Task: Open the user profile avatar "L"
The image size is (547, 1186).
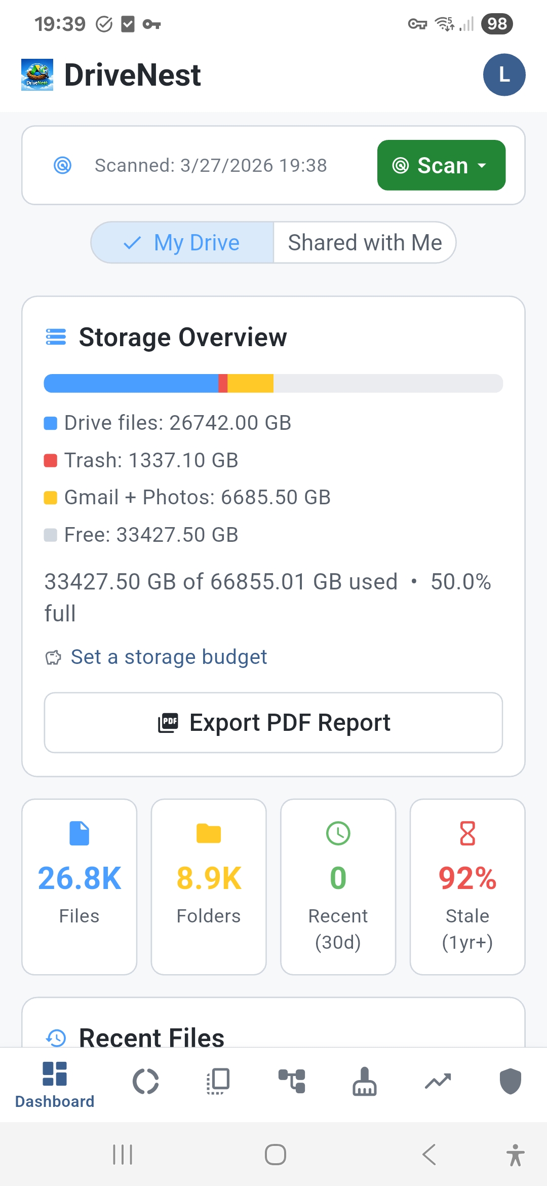Action: click(504, 75)
